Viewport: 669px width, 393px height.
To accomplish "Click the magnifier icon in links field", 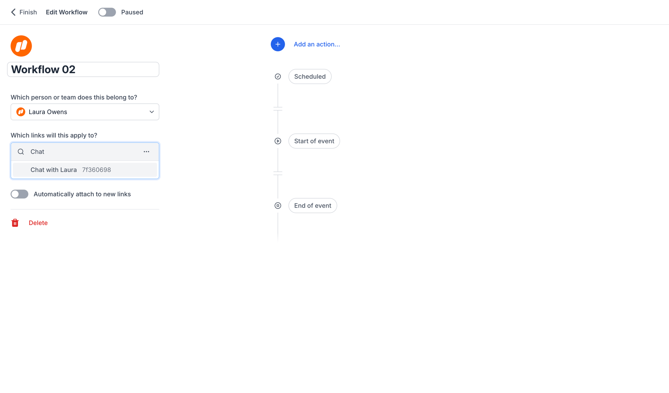I will coord(21,152).
